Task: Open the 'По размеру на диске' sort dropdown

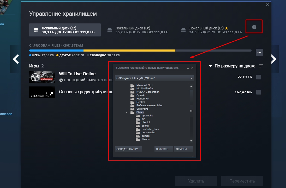Action: (233, 66)
